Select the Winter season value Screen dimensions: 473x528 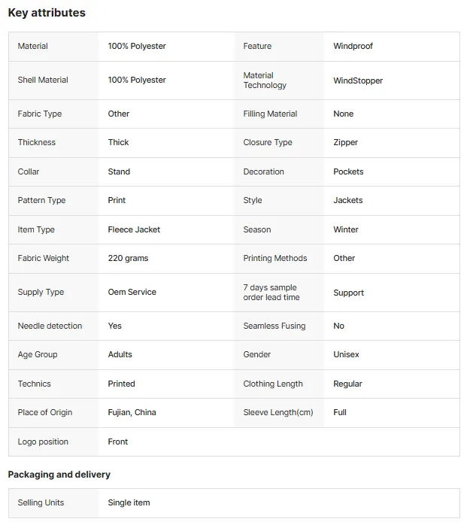346,229
